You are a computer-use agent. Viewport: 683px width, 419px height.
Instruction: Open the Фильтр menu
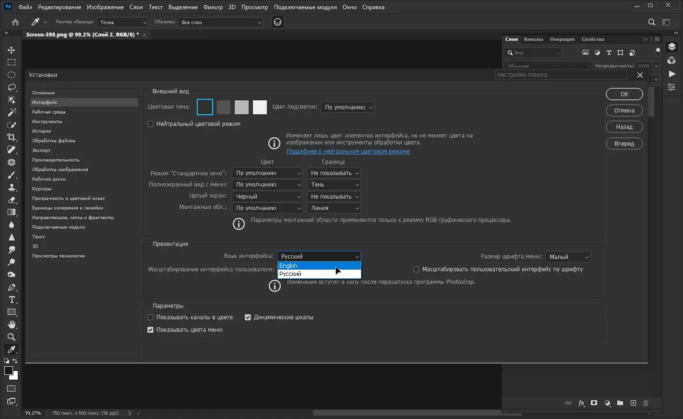213,7
